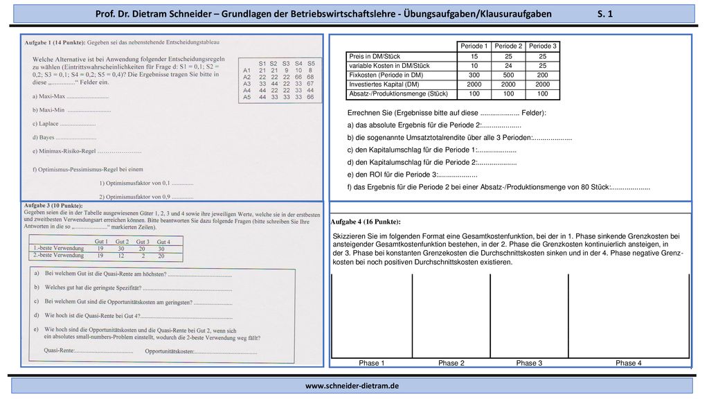Select the 'Investiertes Kapital (DM)' row label
709x399 pixels.
pyautogui.click(x=384, y=85)
